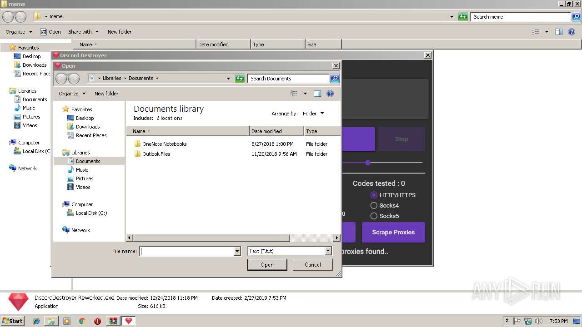Open the Text (*.txt) file type dropdown
The image size is (582, 327).
(328, 251)
